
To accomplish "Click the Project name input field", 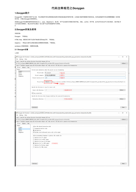I will [x=85, y=73].
